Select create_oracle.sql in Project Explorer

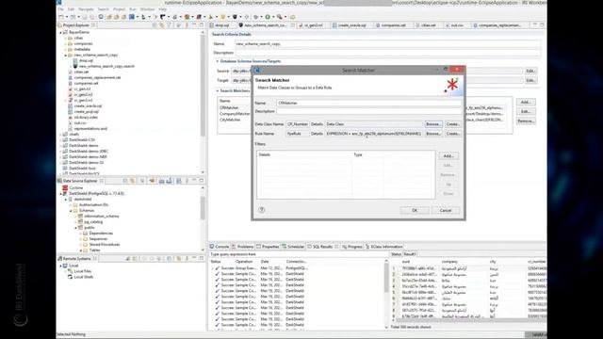[88, 105]
